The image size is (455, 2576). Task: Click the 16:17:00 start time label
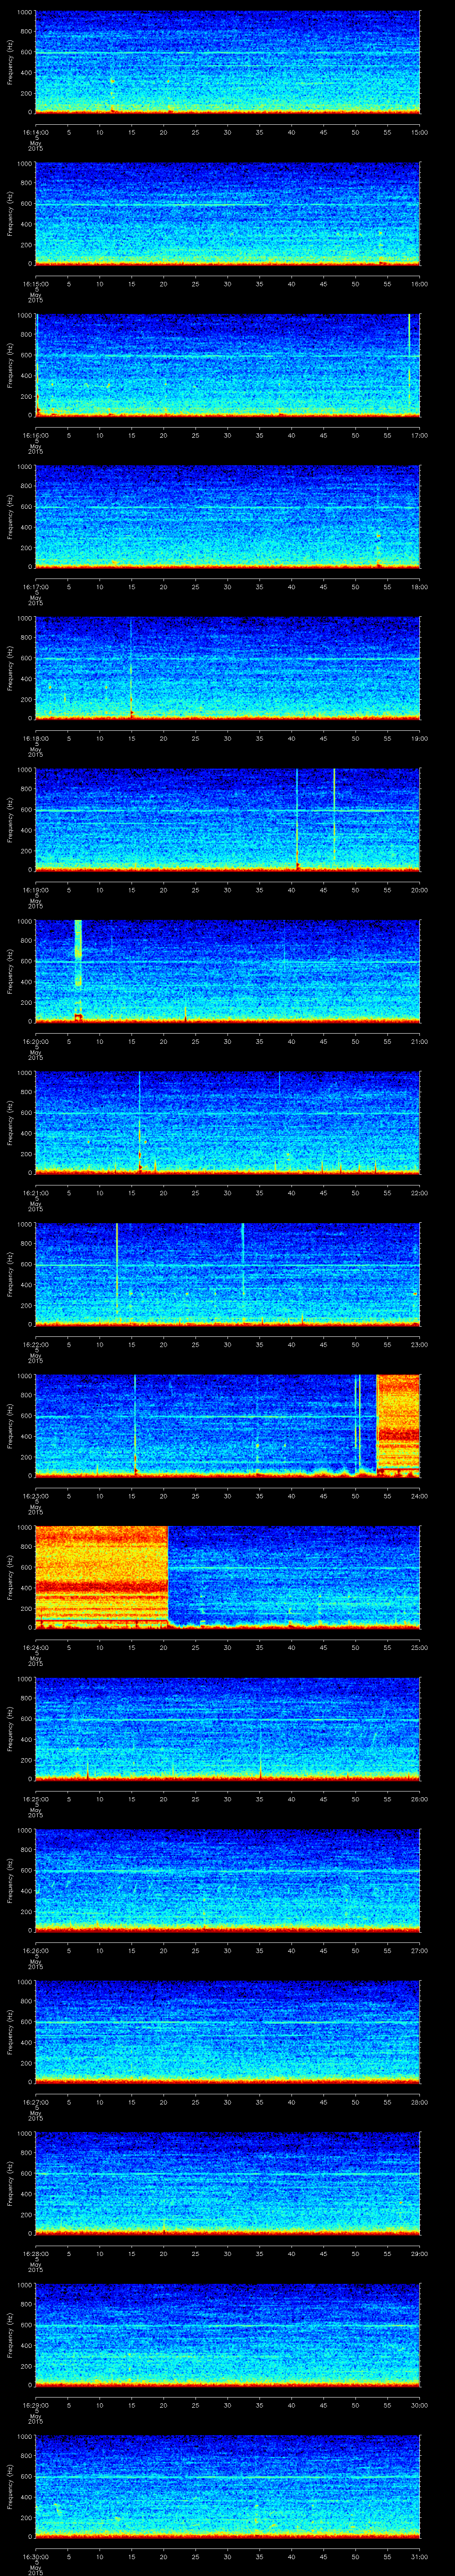(35, 587)
